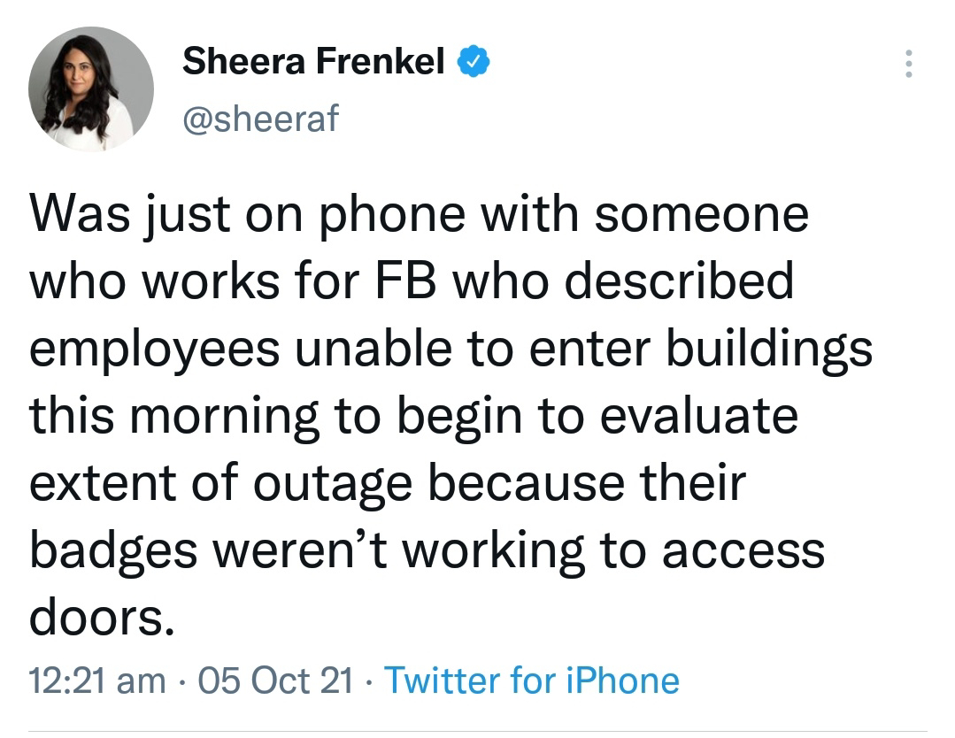Click the word weren't in tweet text
The image size is (955, 738).
(300, 550)
